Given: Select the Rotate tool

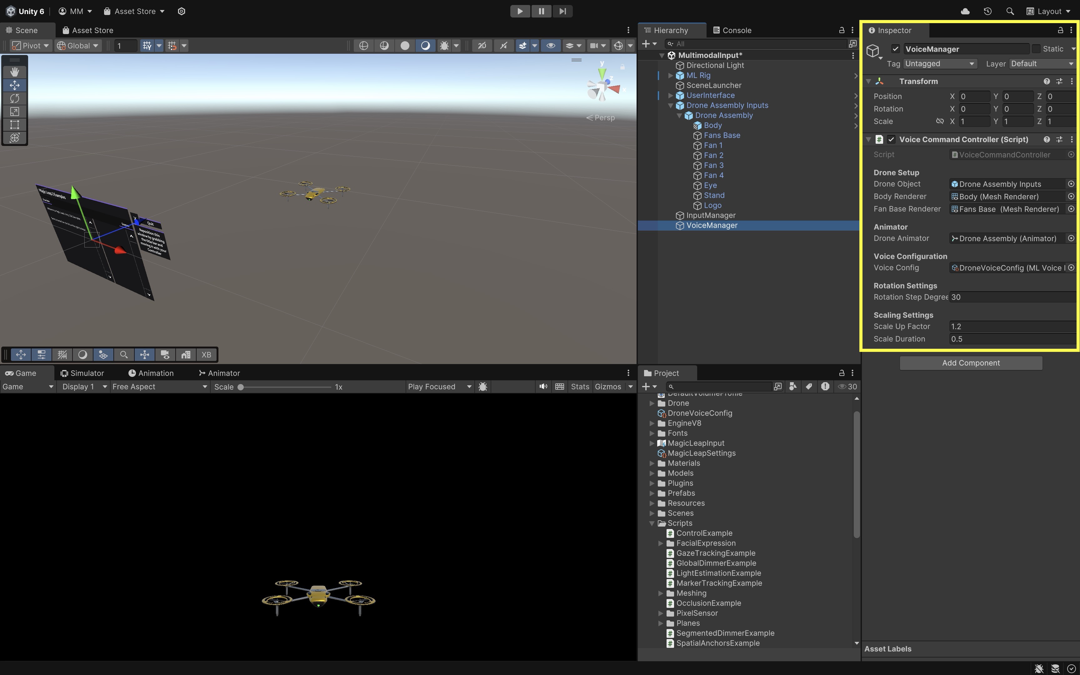Looking at the screenshot, I should pyautogui.click(x=14, y=98).
